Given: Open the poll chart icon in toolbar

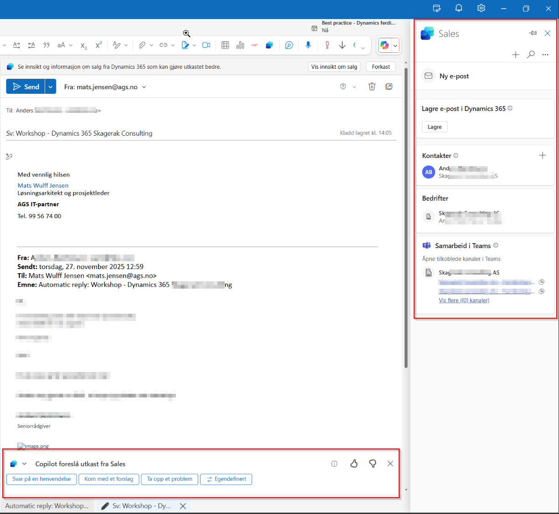Looking at the screenshot, I should click(240, 45).
